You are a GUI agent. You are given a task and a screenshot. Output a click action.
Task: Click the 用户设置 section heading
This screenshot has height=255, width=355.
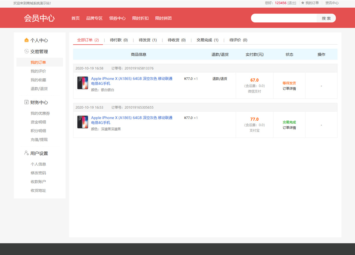(39, 153)
